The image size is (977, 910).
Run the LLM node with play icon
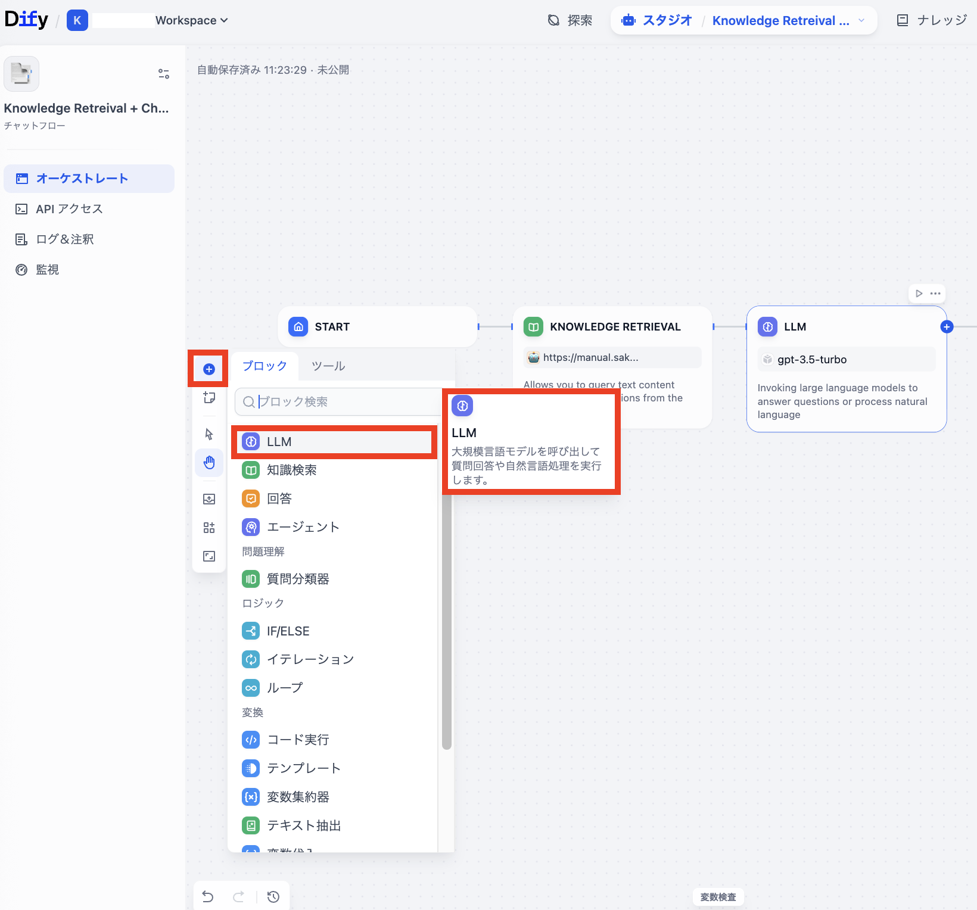point(919,294)
